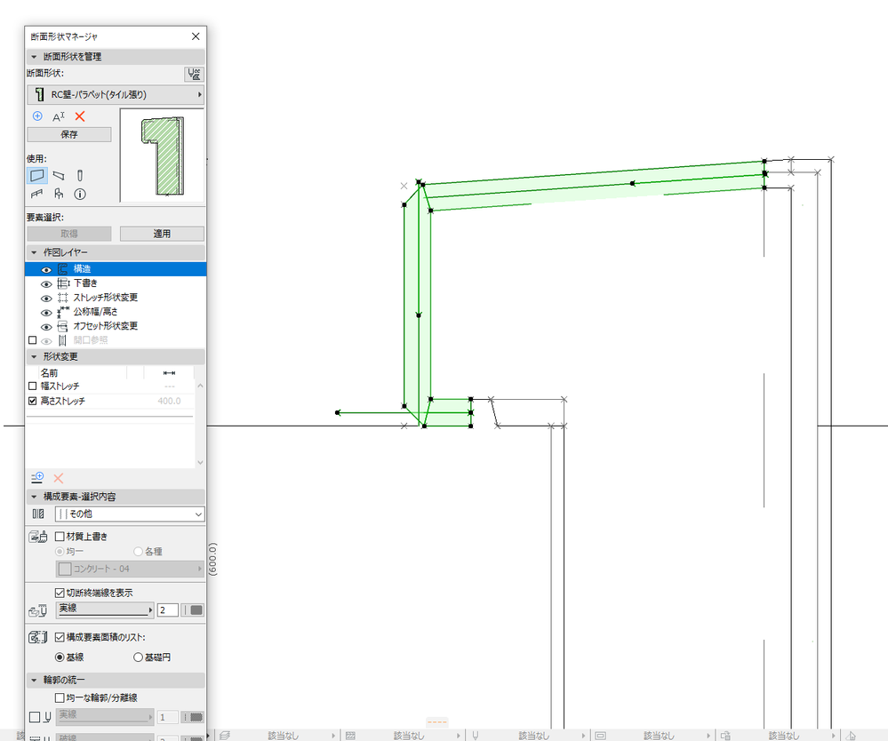
Task: Click the component type icon beside その他
Action: tap(38, 514)
